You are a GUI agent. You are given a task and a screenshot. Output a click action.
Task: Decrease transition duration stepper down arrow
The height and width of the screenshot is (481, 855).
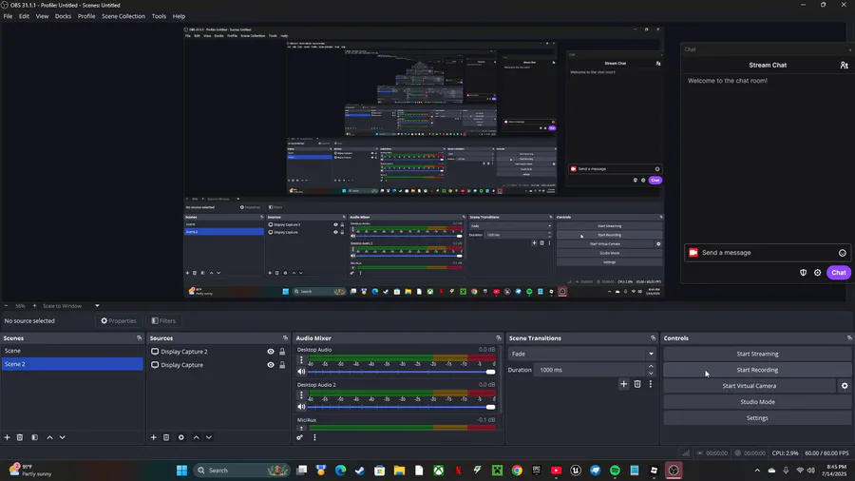[x=651, y=373]
